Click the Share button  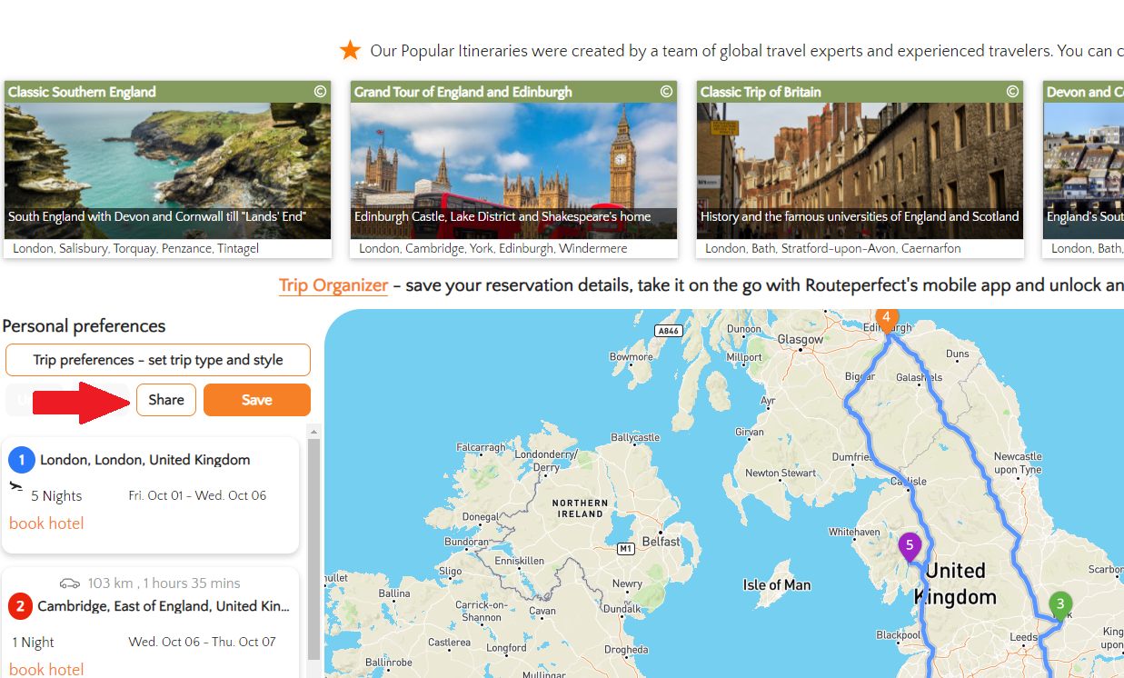(166, 400)
